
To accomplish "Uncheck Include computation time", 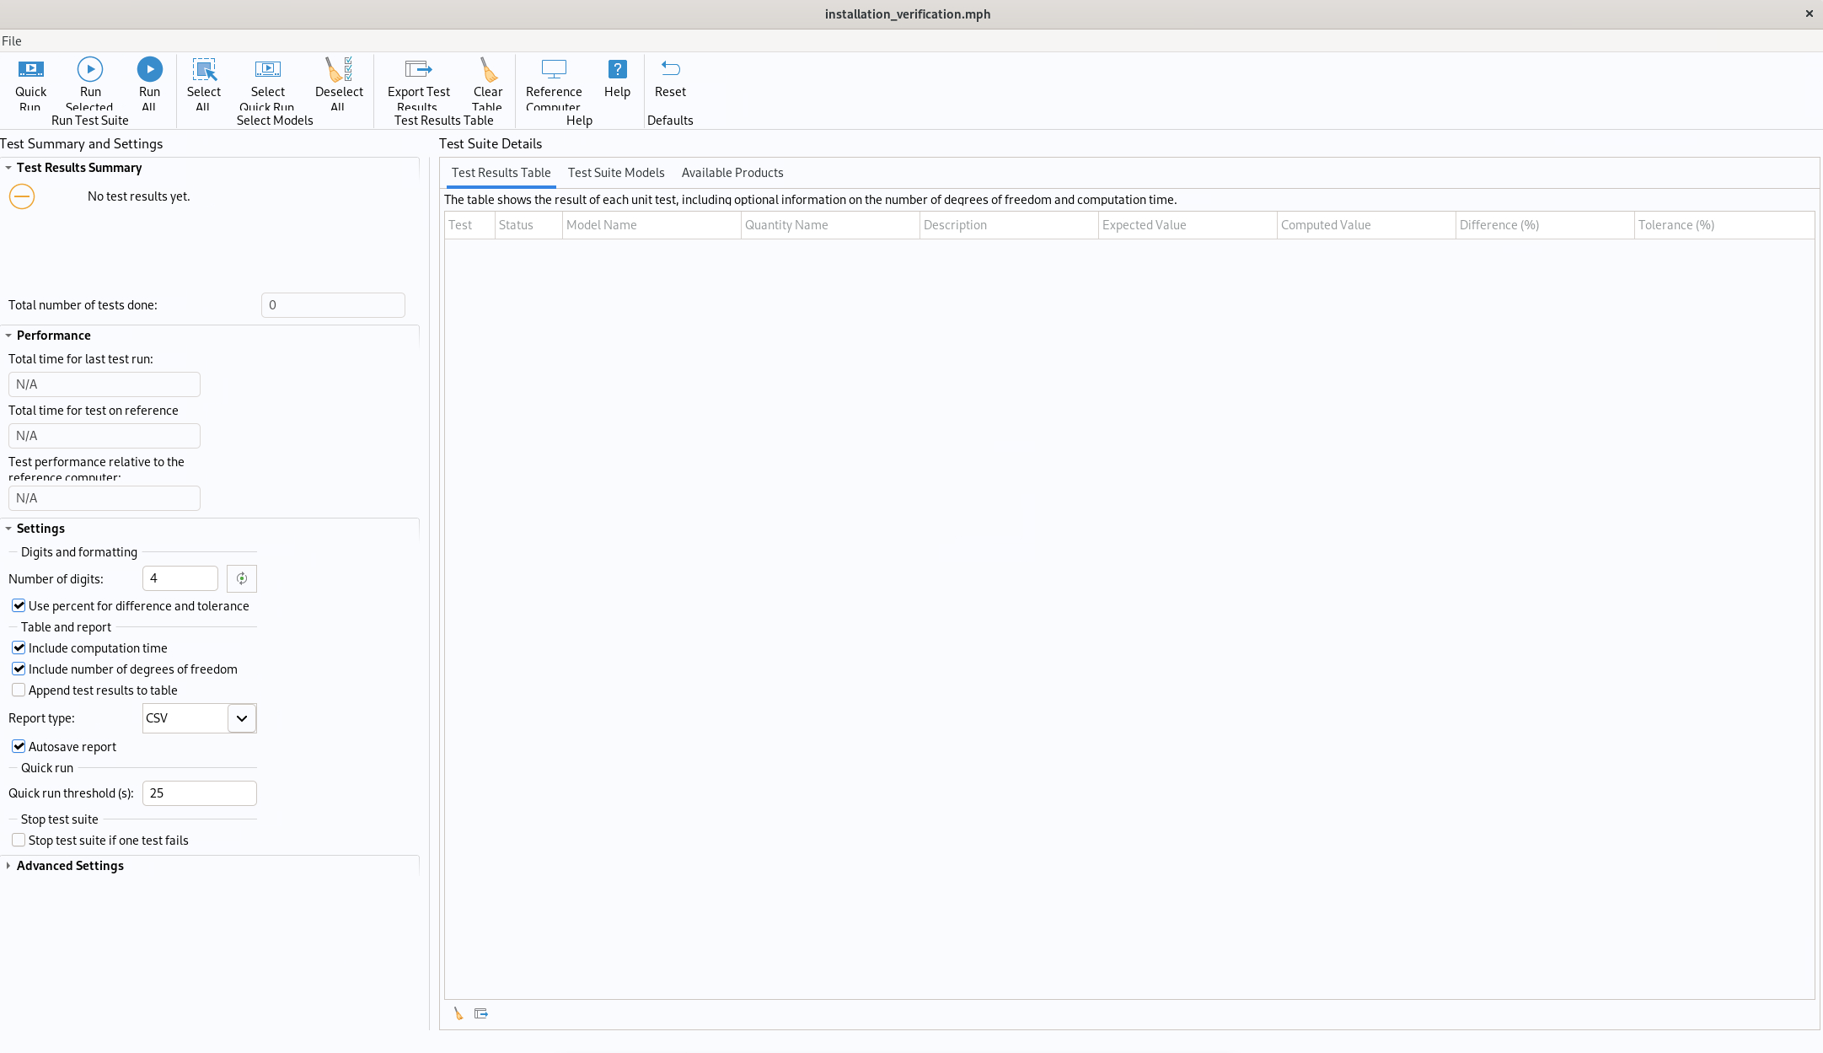I will [x=19, y=648].
